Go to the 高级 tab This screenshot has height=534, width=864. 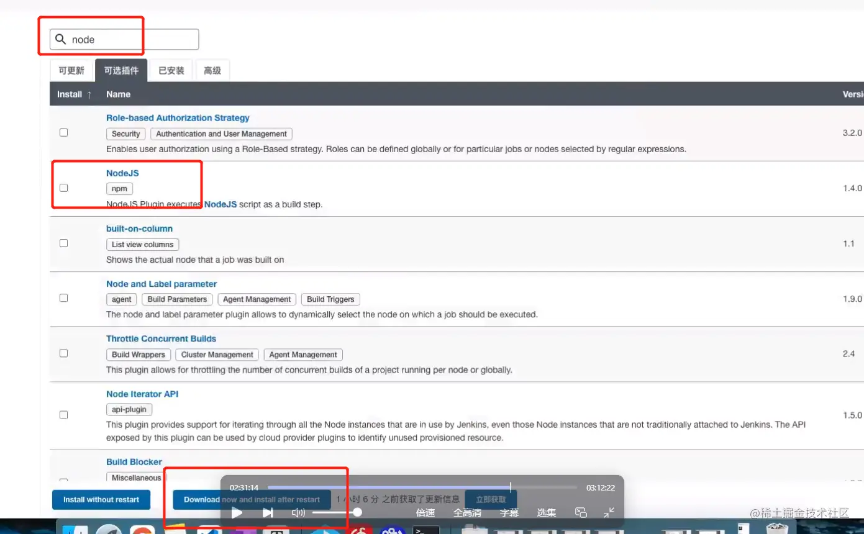212,70
